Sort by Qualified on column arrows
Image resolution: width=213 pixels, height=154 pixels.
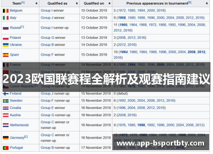(x=109, y=3)
